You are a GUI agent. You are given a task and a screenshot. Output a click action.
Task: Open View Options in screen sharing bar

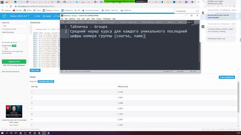141,1
